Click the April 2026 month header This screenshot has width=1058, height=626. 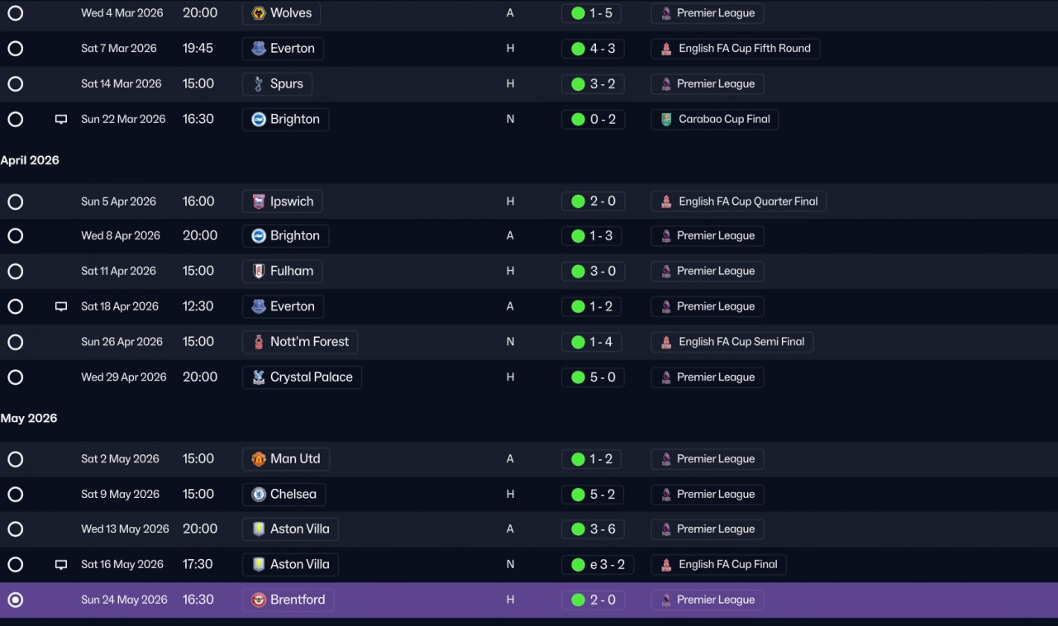30,160
